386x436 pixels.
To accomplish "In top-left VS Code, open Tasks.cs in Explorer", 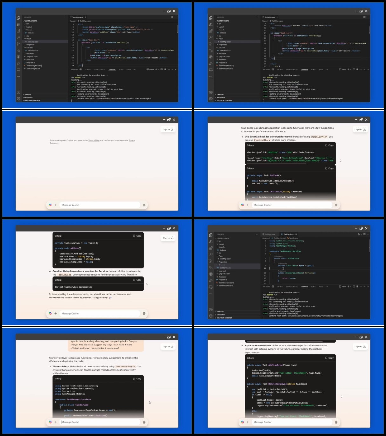I will (x=30, y=33).
